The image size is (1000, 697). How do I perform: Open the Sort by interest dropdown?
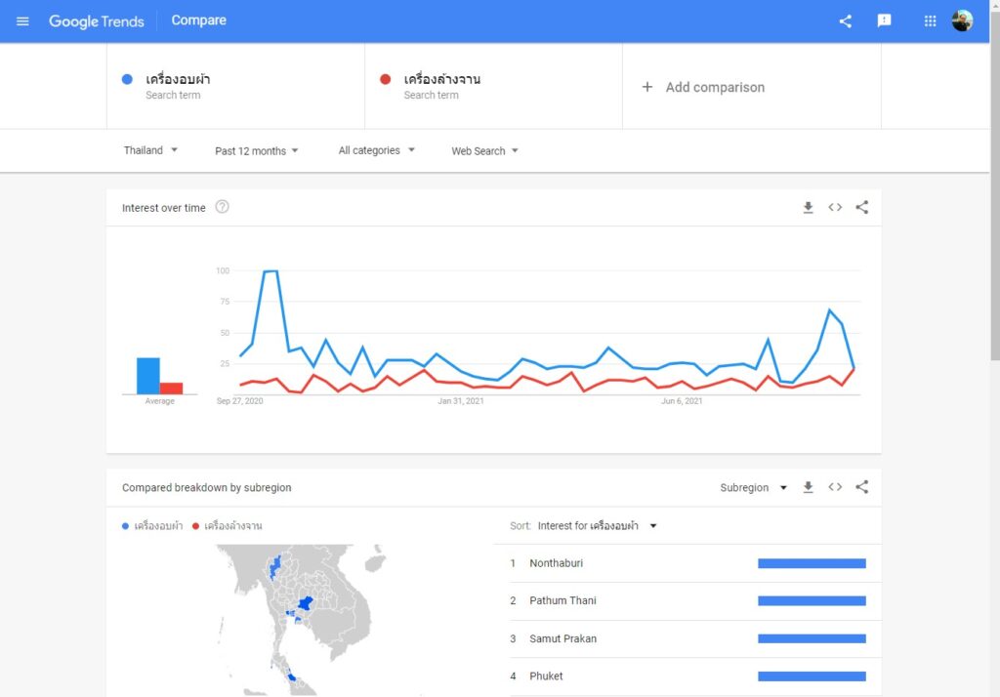597,526
